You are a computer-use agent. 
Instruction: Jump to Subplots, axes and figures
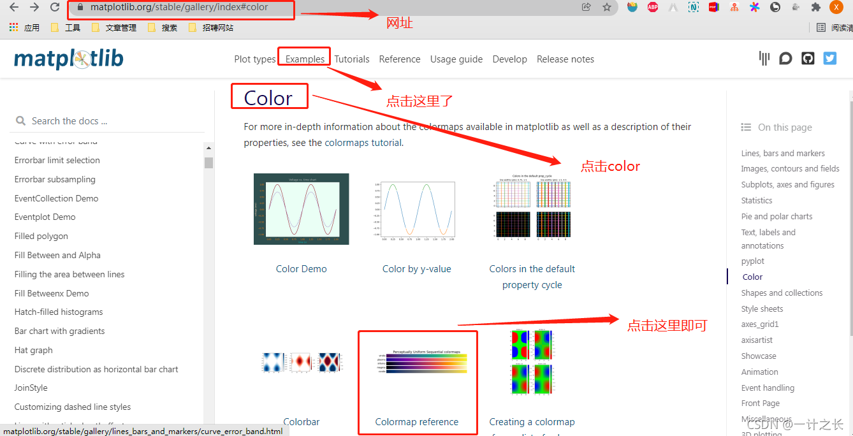788,185
